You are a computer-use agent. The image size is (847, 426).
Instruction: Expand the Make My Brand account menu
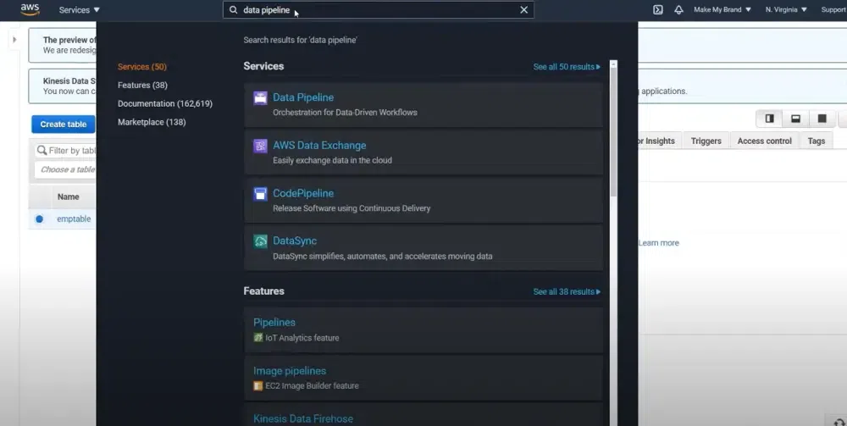pyautogui.click(x=722, y=9)
